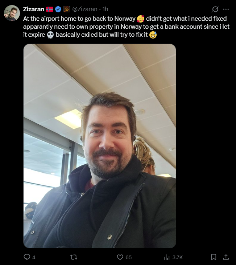Image resolution: width=236 pixels, height=265 pixels.
Task: Click the @Zizaran handle
Action: 85,9
